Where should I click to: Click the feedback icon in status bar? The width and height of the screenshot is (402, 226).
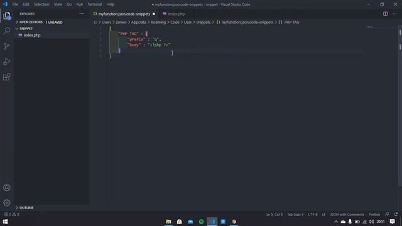[387, 214]
